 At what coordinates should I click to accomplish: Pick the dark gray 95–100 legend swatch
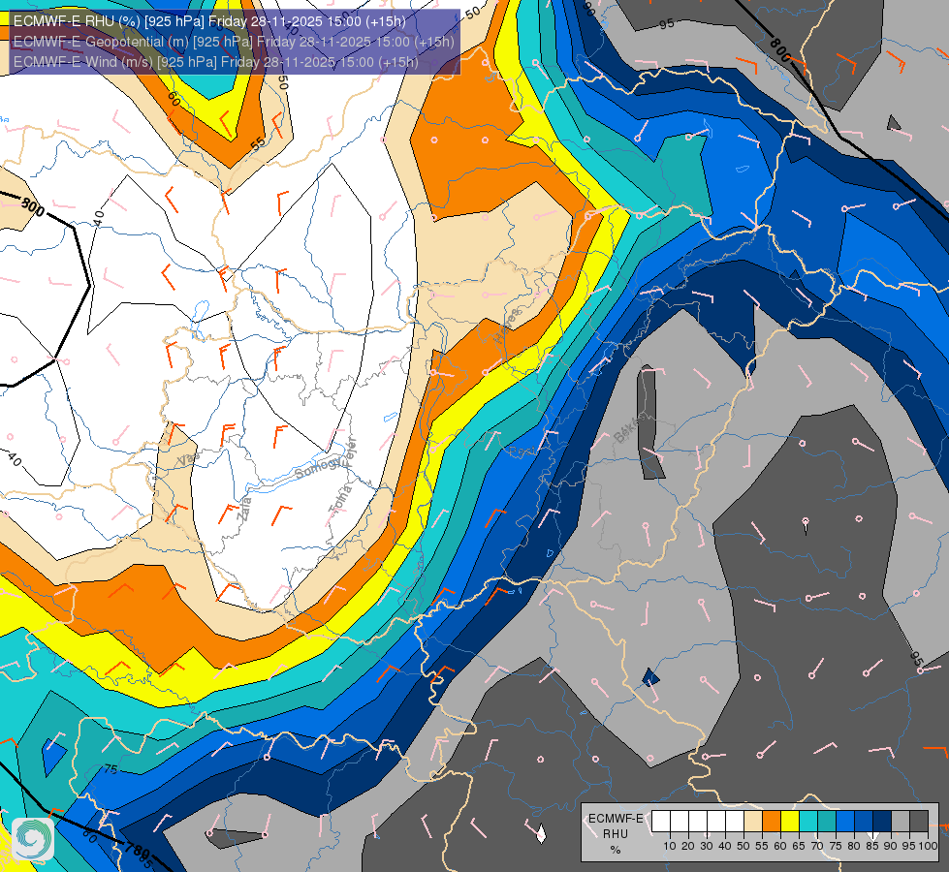pyautogui.click(x=919, y=821)
